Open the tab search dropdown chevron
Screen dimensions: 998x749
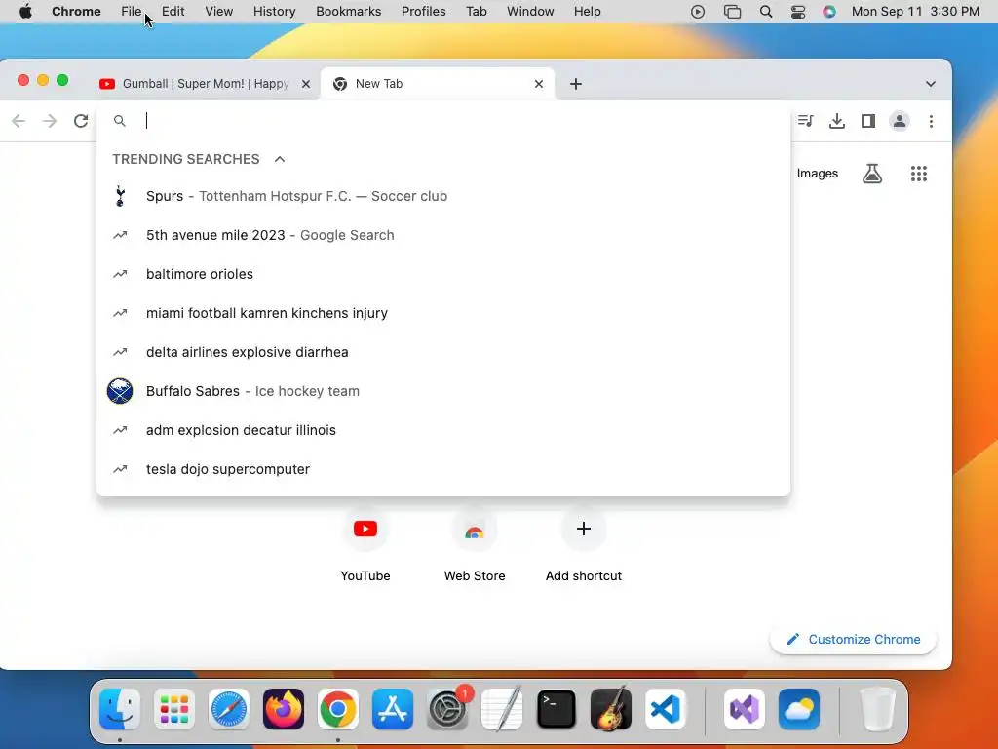tap(931, 84)
